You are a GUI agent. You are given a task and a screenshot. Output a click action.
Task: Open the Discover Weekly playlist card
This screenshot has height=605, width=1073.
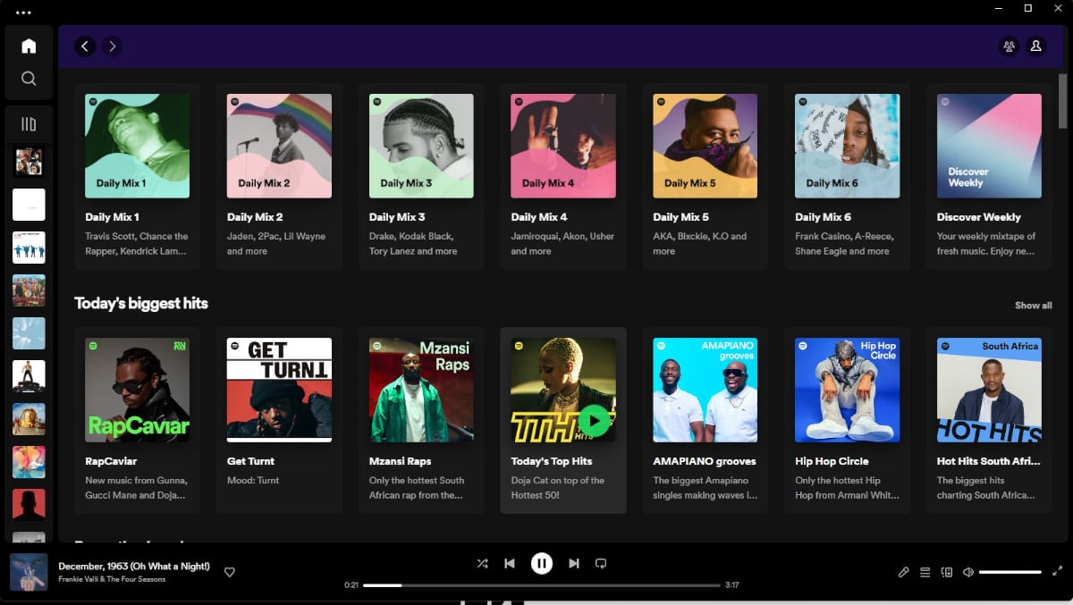[x=989, y=177]
